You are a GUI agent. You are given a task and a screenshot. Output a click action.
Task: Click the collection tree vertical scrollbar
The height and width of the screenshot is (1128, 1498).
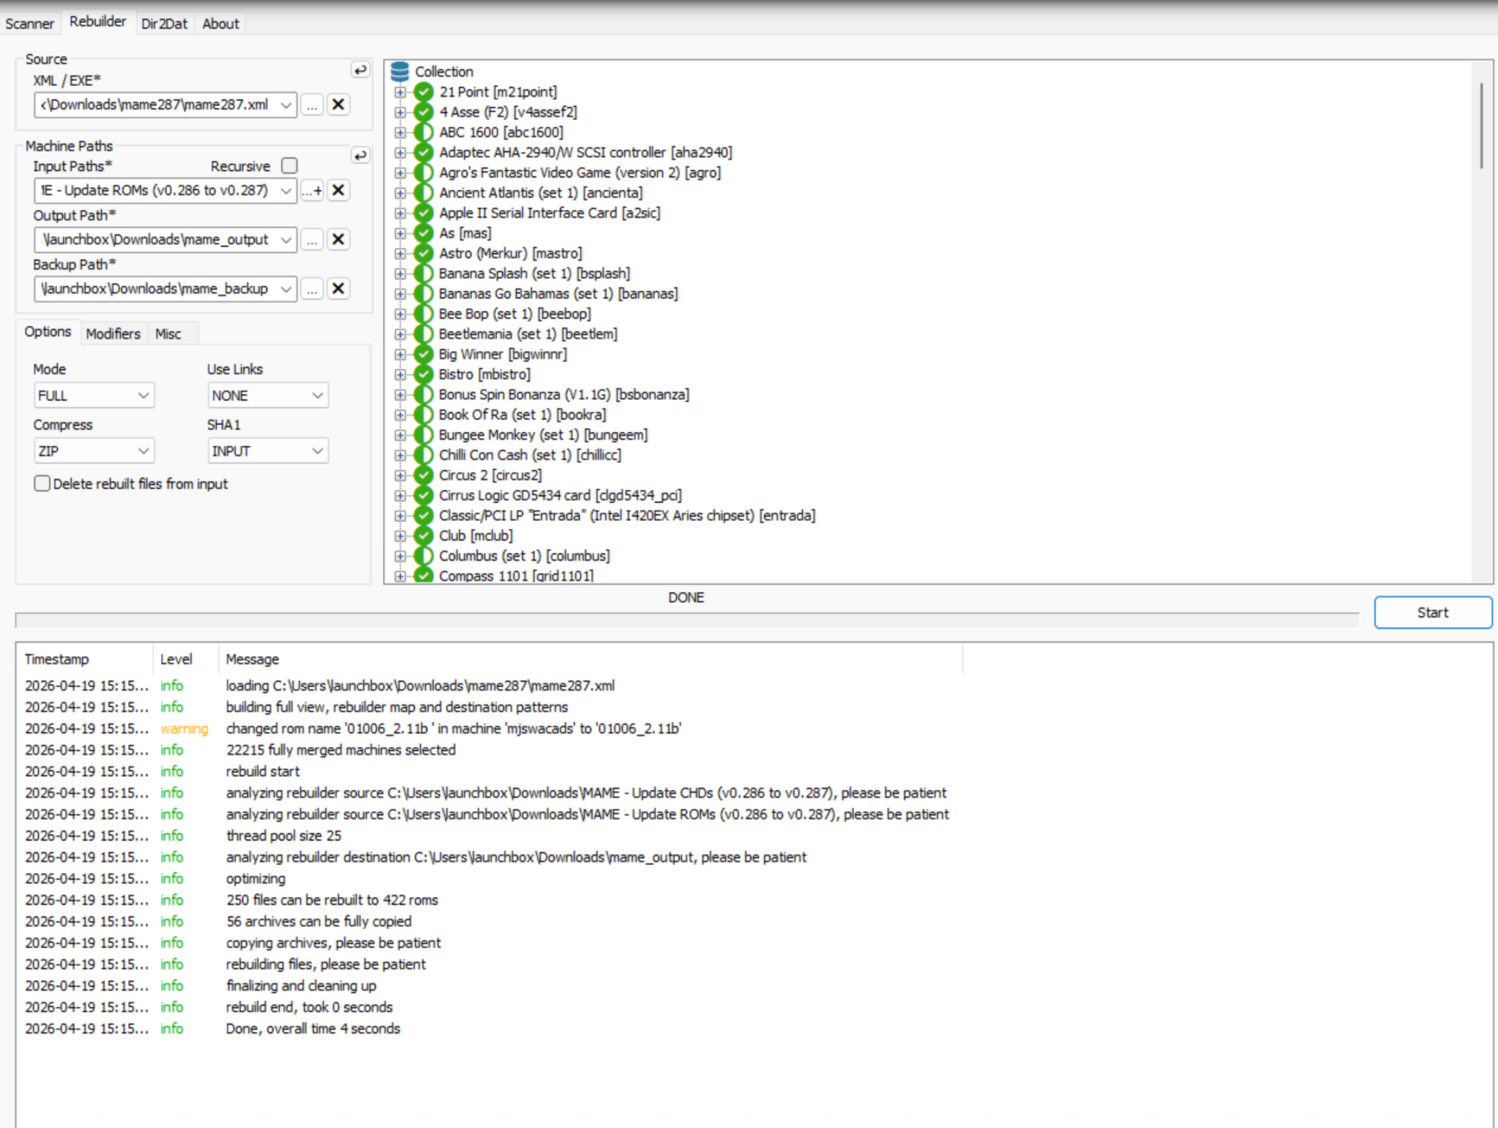click(x=1481, y=126)
